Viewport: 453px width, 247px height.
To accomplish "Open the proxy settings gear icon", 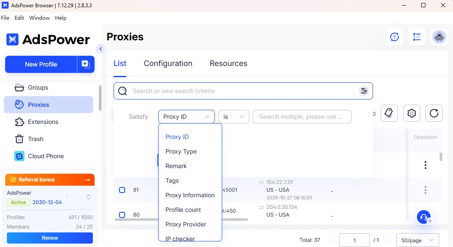I will click(x=411, y=113).
